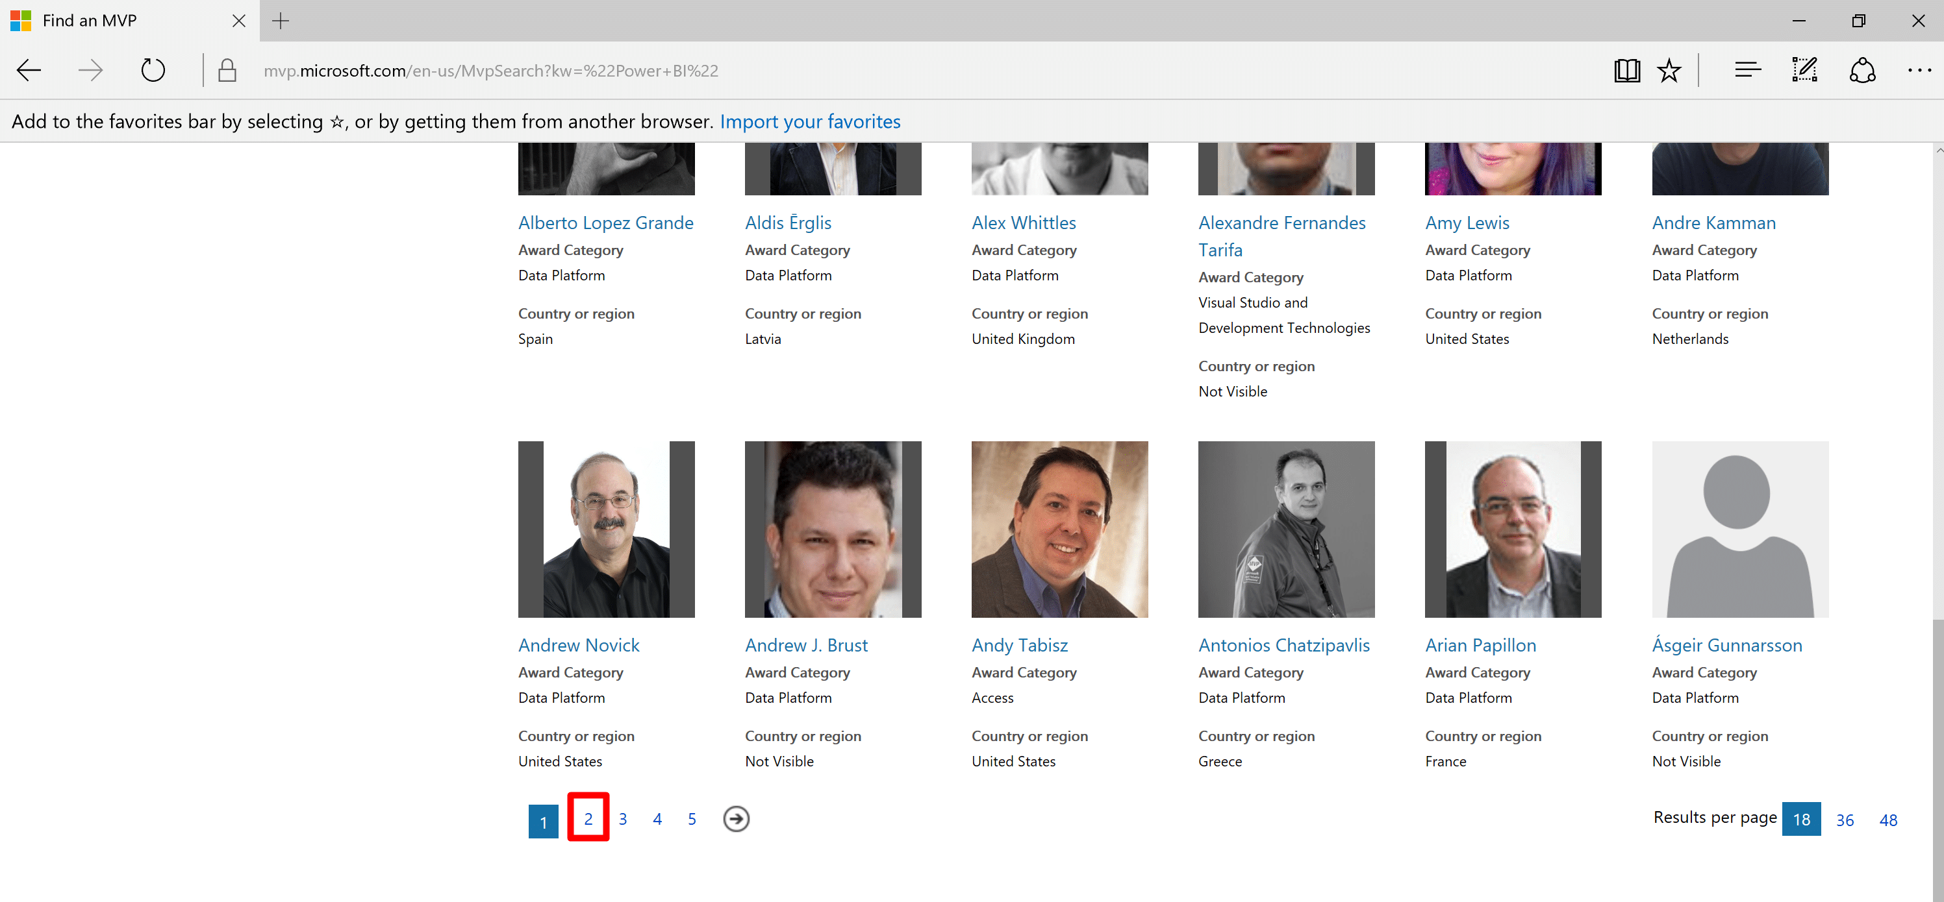Open the Share icon
The width and height of the screenshot is (1944, 902).
[1862, 71]
